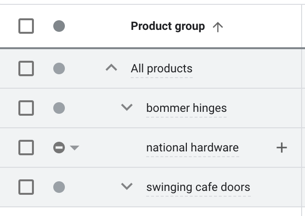The image size is (305, 216).
Task: Check the national hardware row checkbox
Action: [x=26, y=148]
